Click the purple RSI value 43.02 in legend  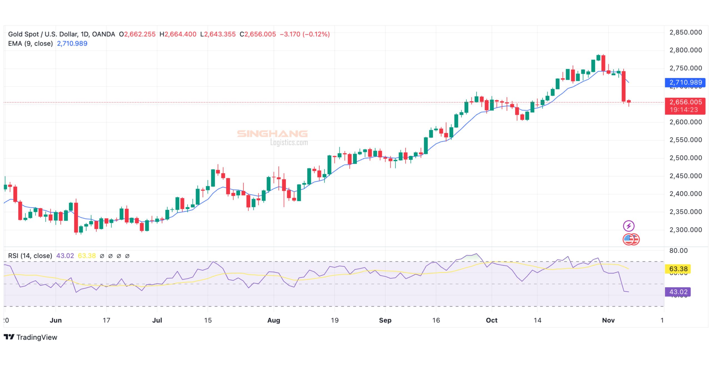tap(65, 256)
